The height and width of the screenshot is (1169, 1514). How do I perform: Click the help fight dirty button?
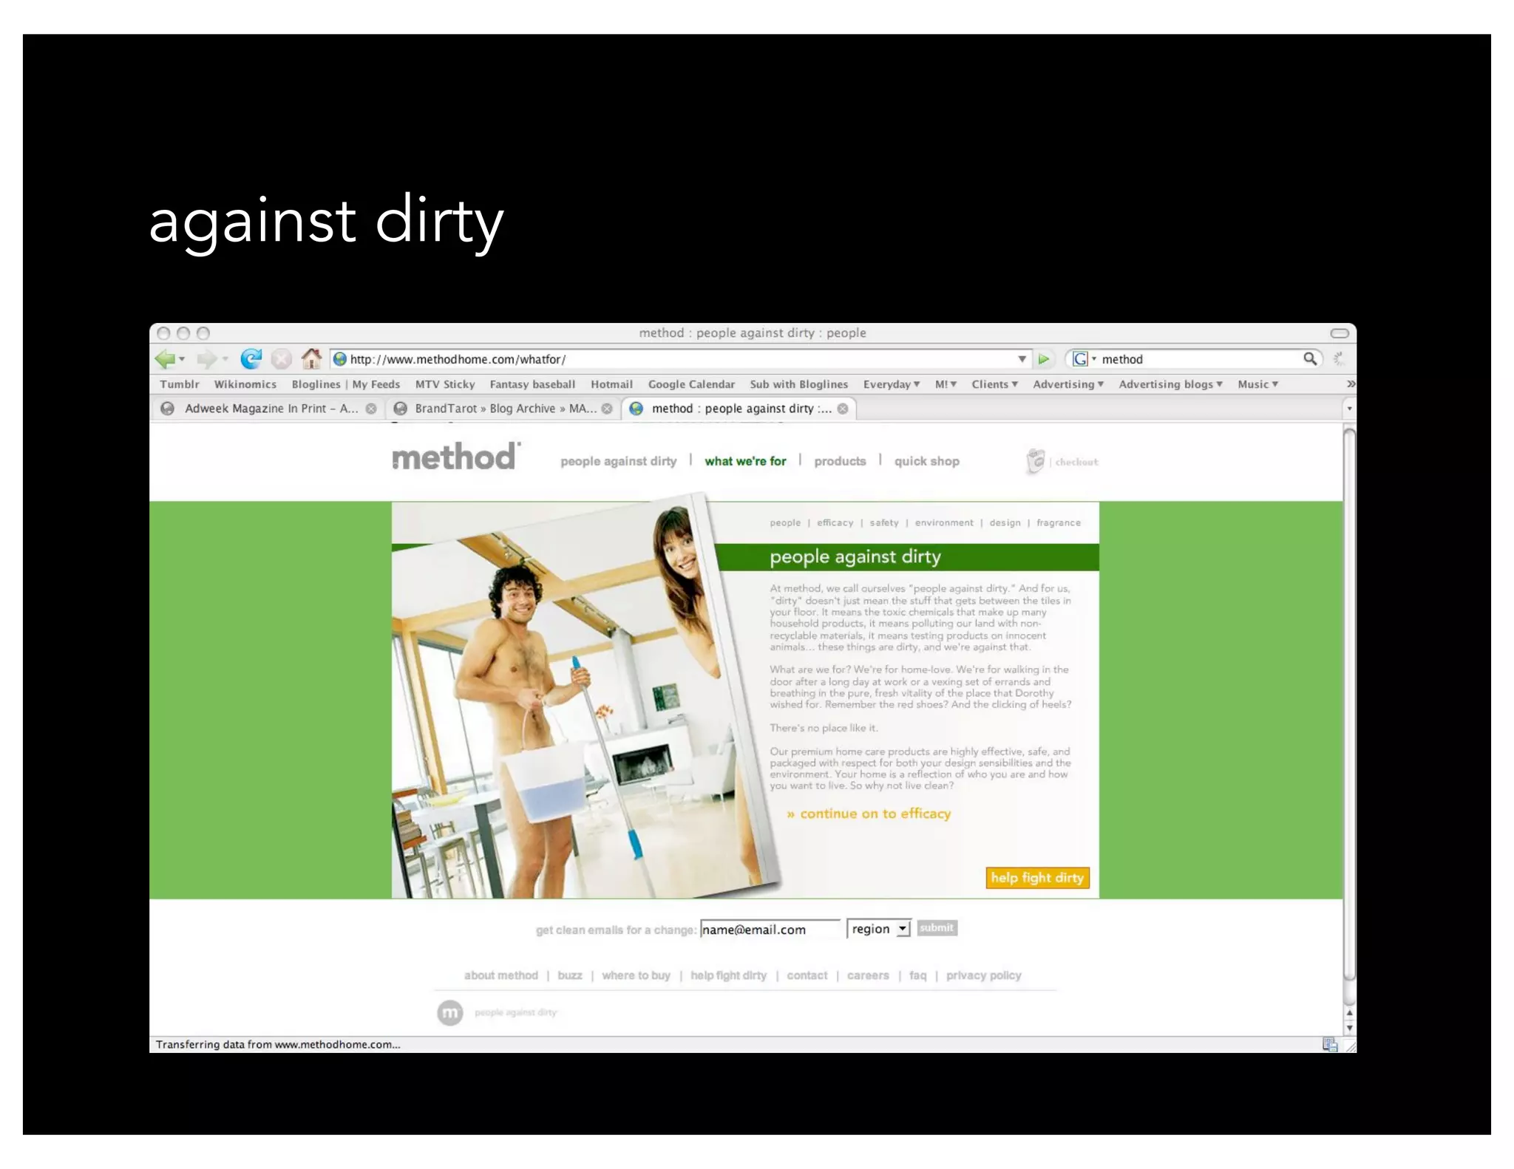coord(1036,878)
